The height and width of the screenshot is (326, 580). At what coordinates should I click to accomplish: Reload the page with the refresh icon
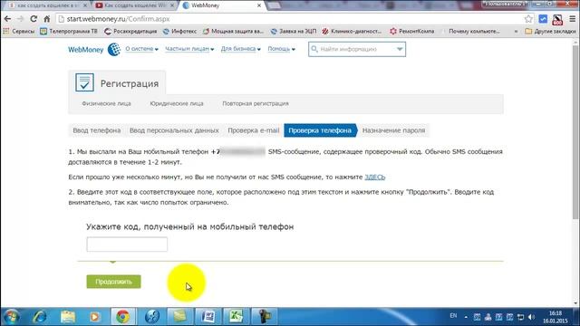(34, 19)
